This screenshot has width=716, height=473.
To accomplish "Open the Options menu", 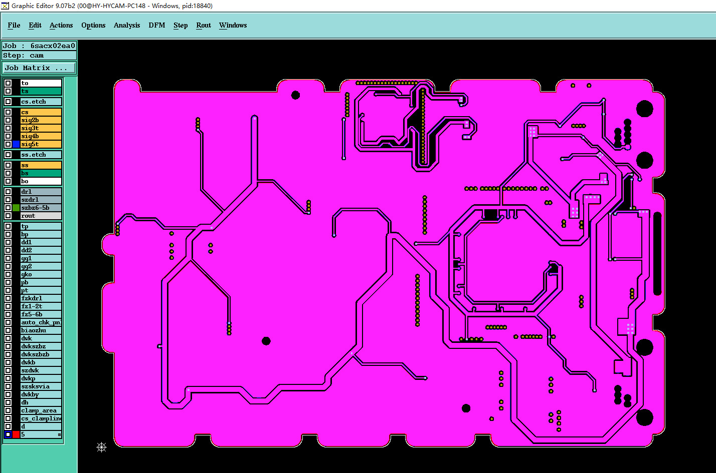I will (93, 25).
